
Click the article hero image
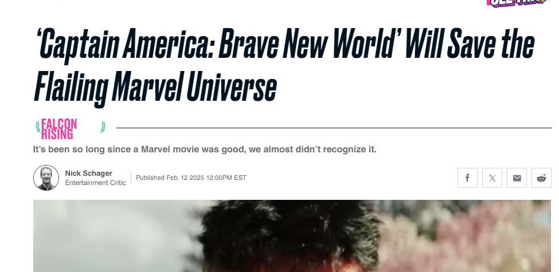tap(292, 236)
